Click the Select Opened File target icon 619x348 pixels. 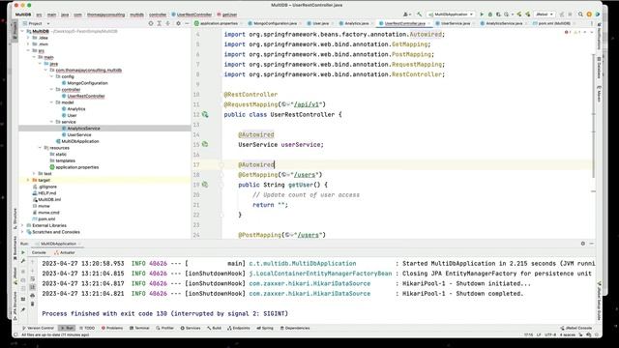(x=151, y=23)
